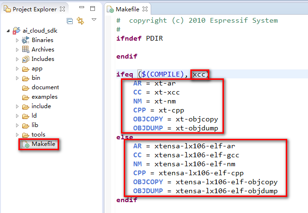Click the bin folder icon

pyautogui.click(x=26, y=78)
